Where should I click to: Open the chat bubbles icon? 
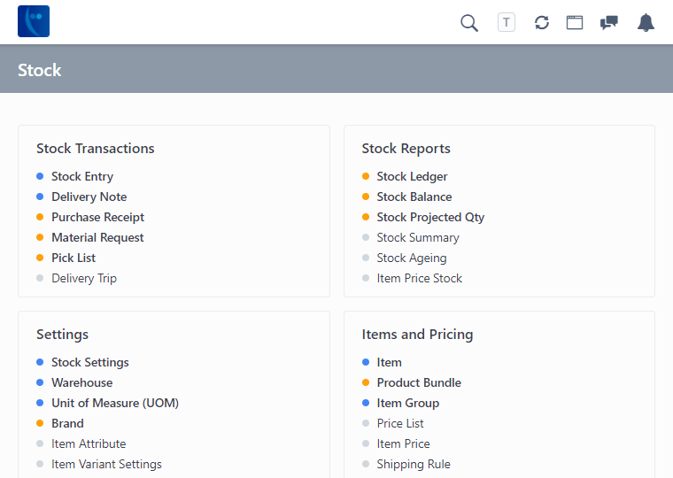pyautogui.click(x=609, y=23)
